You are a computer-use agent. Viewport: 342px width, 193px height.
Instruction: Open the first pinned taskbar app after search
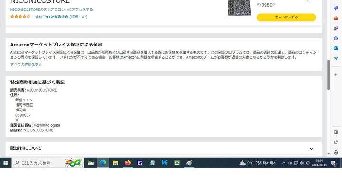[x=91, y=163]
